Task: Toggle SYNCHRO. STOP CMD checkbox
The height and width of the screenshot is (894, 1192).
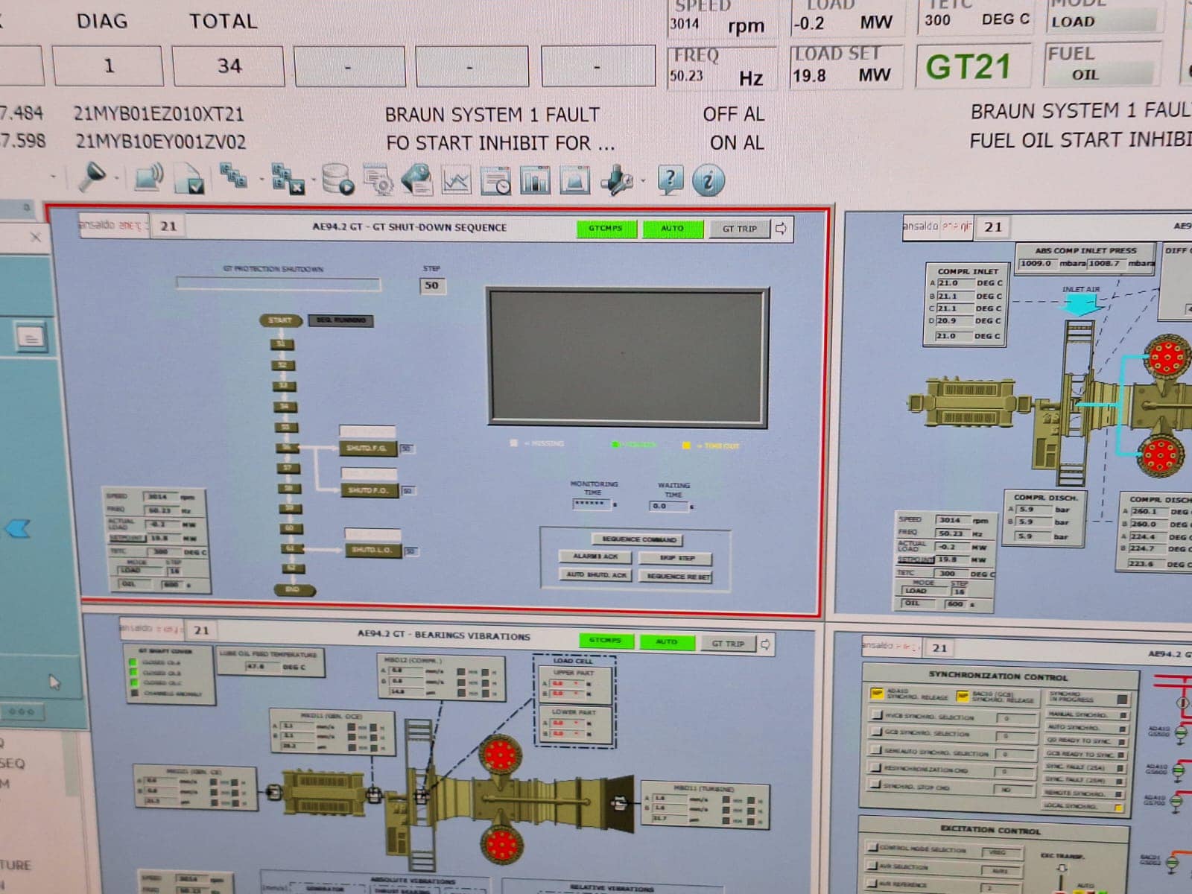Action: [875, 785]
